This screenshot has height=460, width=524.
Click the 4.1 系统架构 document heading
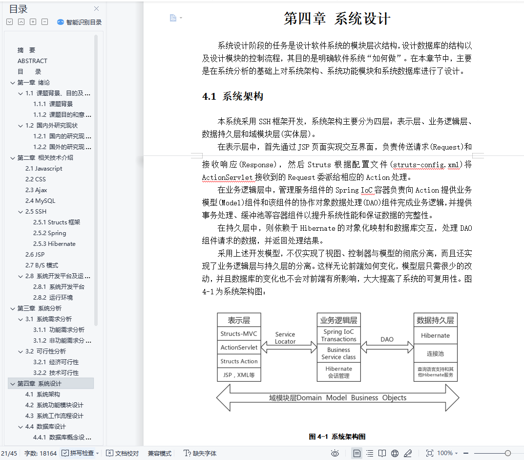click(x=232, y=96)
